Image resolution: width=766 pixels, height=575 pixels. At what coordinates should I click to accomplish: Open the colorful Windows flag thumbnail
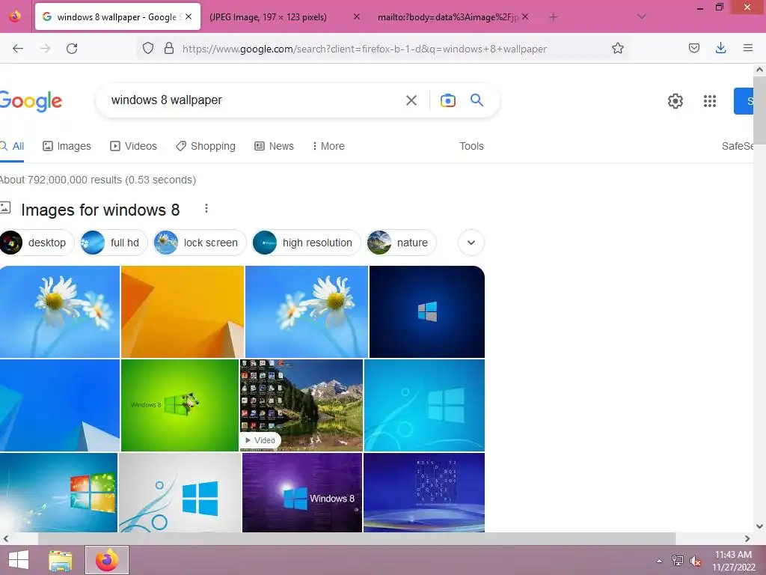pyautogui.click(x=58, y=493)
